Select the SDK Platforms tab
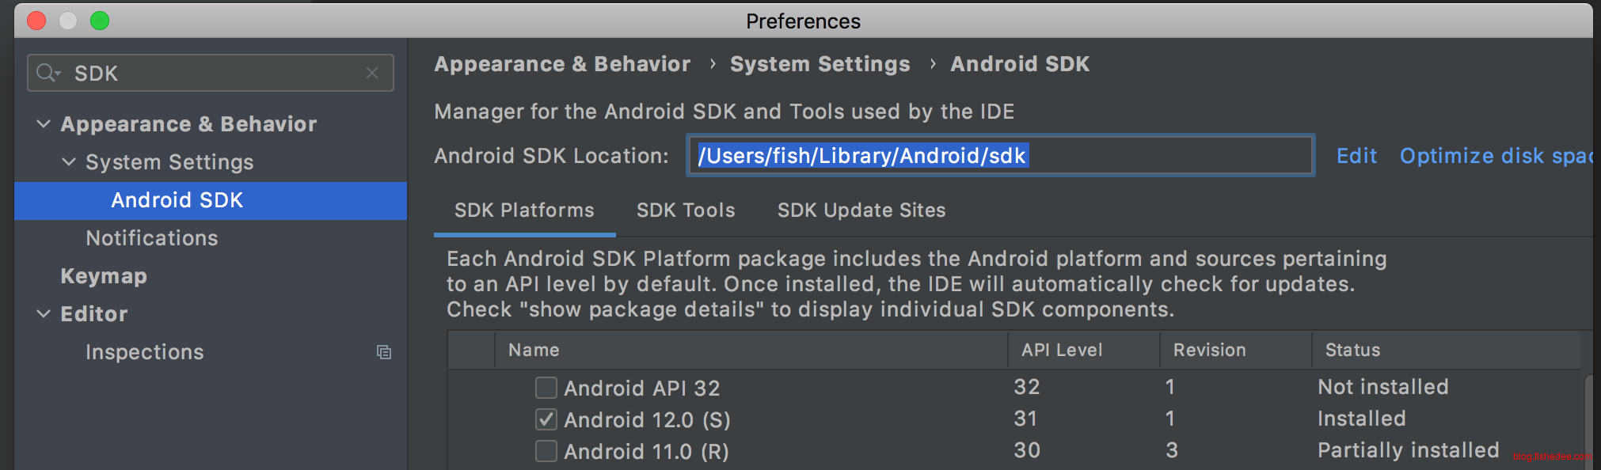The width and height of the screenshot is (1601, 470). click(x=524, y=210)
